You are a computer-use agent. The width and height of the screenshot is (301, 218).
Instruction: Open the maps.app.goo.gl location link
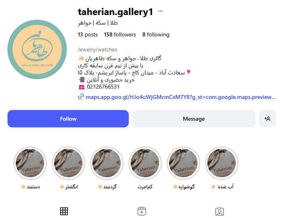click(181, 97)
